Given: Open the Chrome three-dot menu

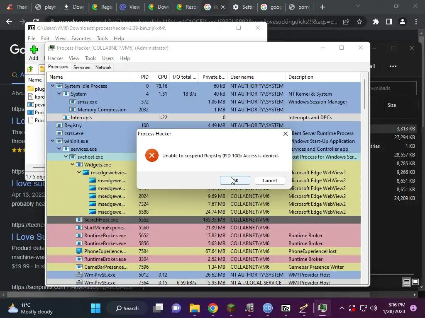Looking at the screenshot, I should [x=416, y=22].
